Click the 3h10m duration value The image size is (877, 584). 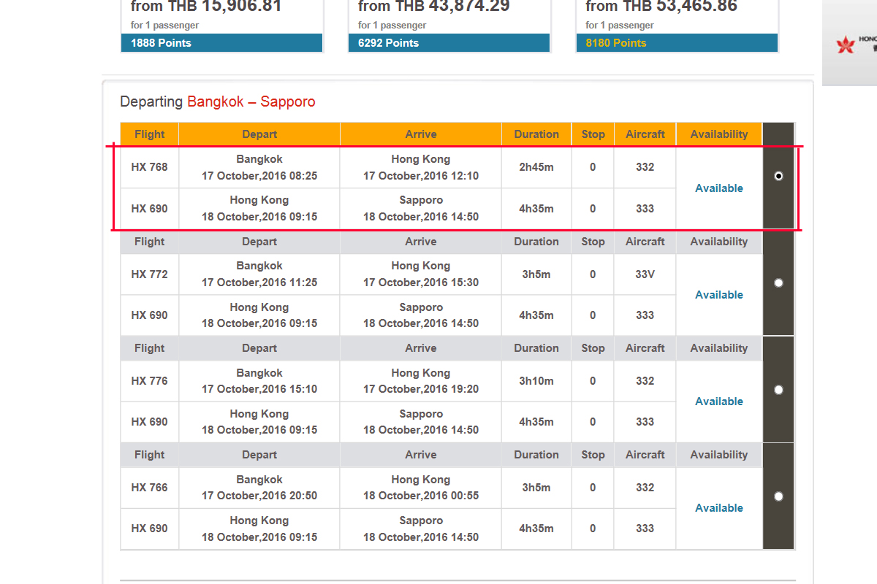coord(536,381)
